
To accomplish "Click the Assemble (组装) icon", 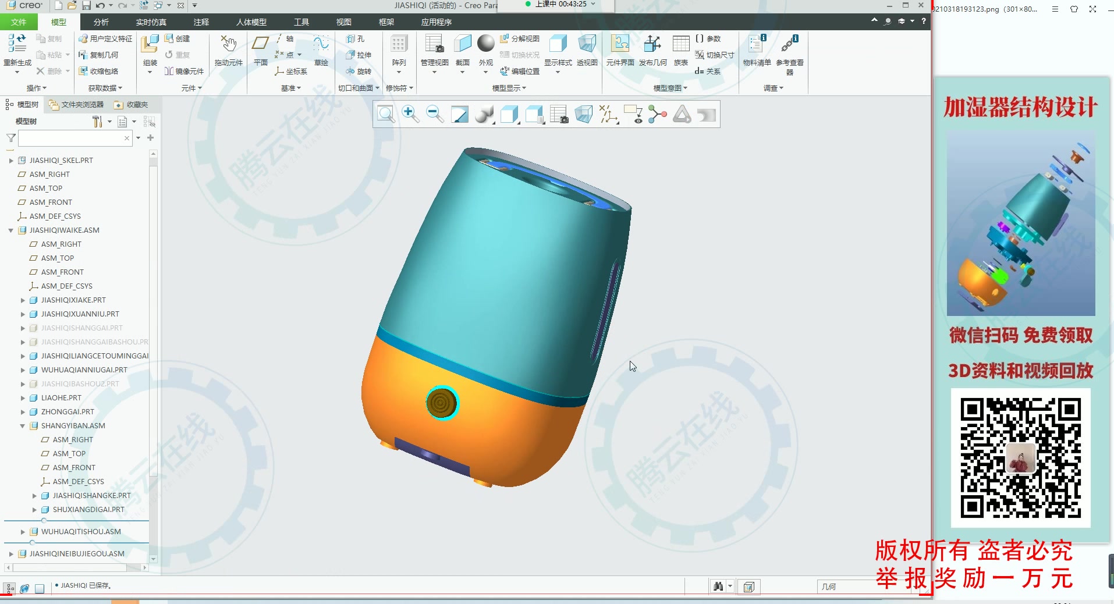I will (x=150, y=44).
